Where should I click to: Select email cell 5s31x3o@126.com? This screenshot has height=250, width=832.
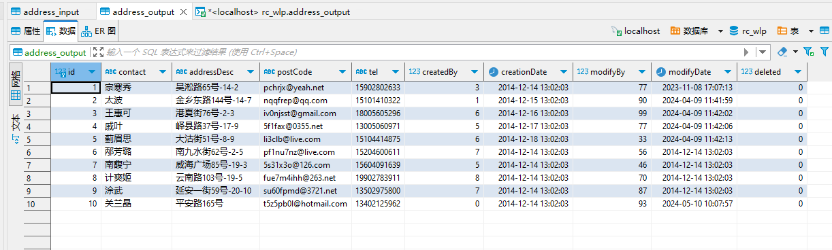click(306, 165)
